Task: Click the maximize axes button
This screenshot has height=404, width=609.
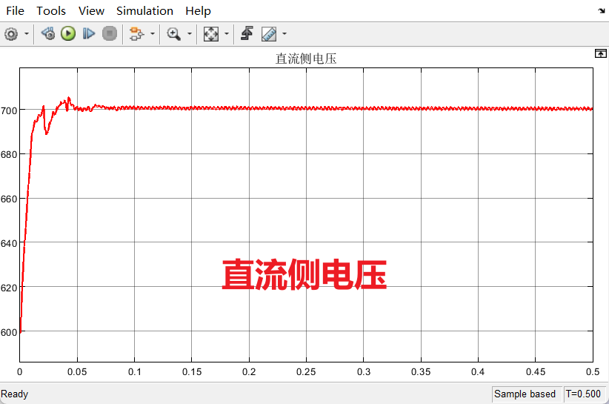Action: 600,53
